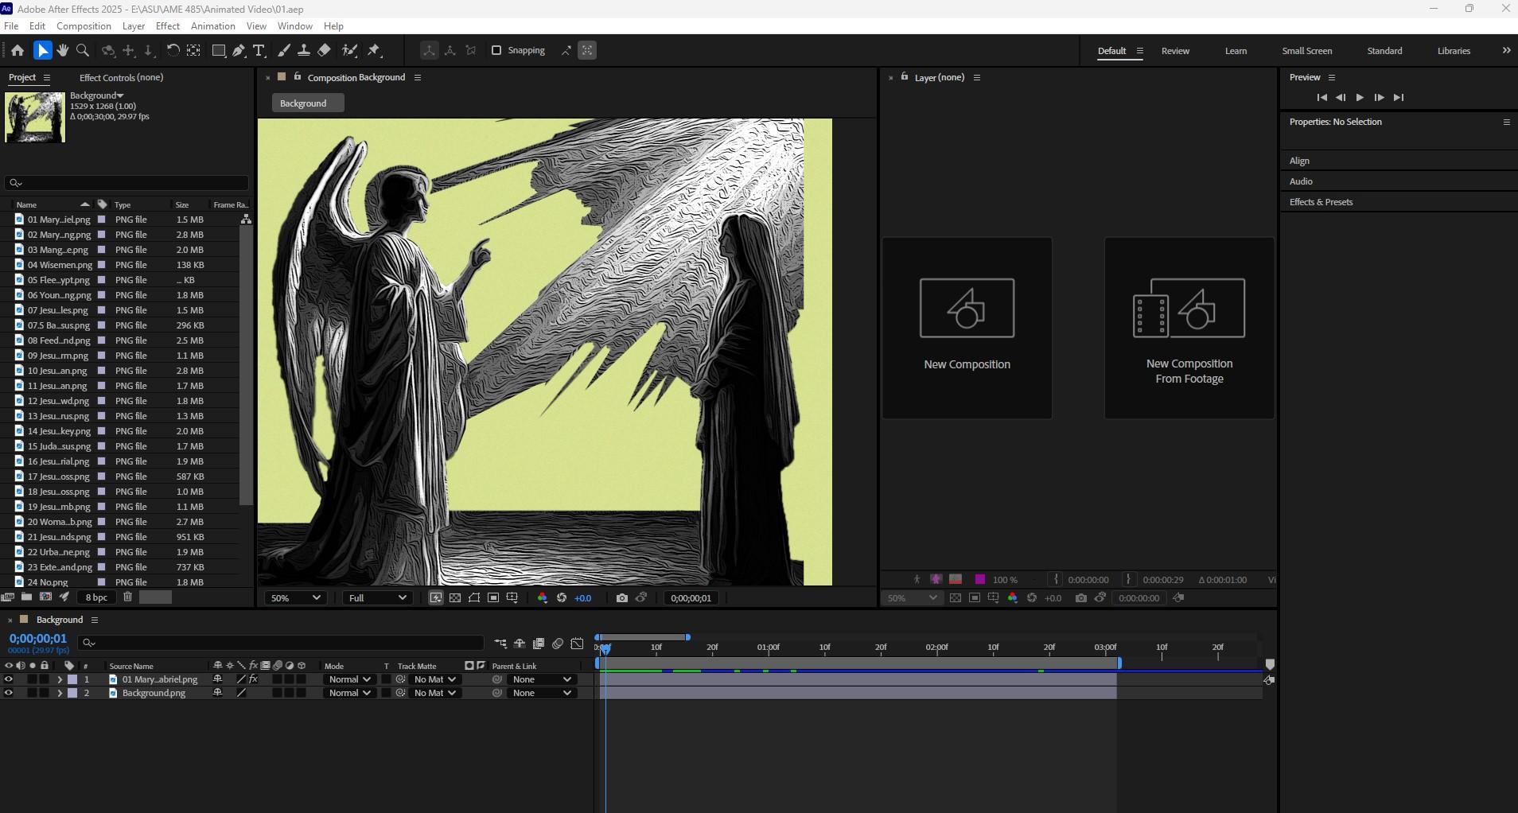Image resolution: width=1518 pixels, height=813 pixels.
Task: Select the Eraser tool
Action: pos(324,50)
